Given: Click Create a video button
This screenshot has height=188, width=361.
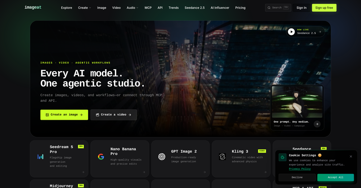Looking at the screenshot, I should pyautogui.click(x=113, y=115).
